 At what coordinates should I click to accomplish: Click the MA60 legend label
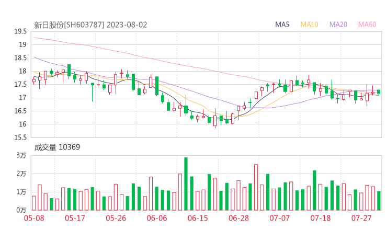(x=367, y=25)
